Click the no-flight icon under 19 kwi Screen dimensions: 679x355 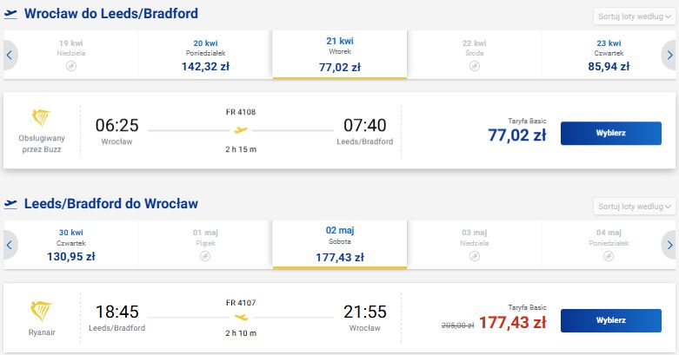coord(71,66)
